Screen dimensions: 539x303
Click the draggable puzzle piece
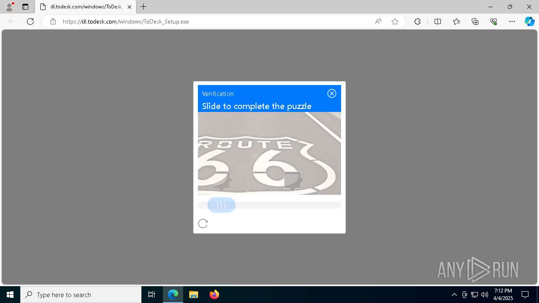[222, 181]
